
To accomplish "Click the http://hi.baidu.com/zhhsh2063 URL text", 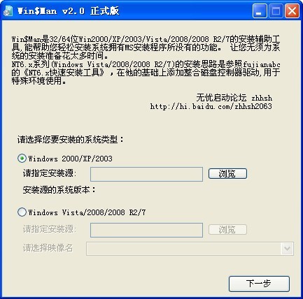I will pos(211,106).
